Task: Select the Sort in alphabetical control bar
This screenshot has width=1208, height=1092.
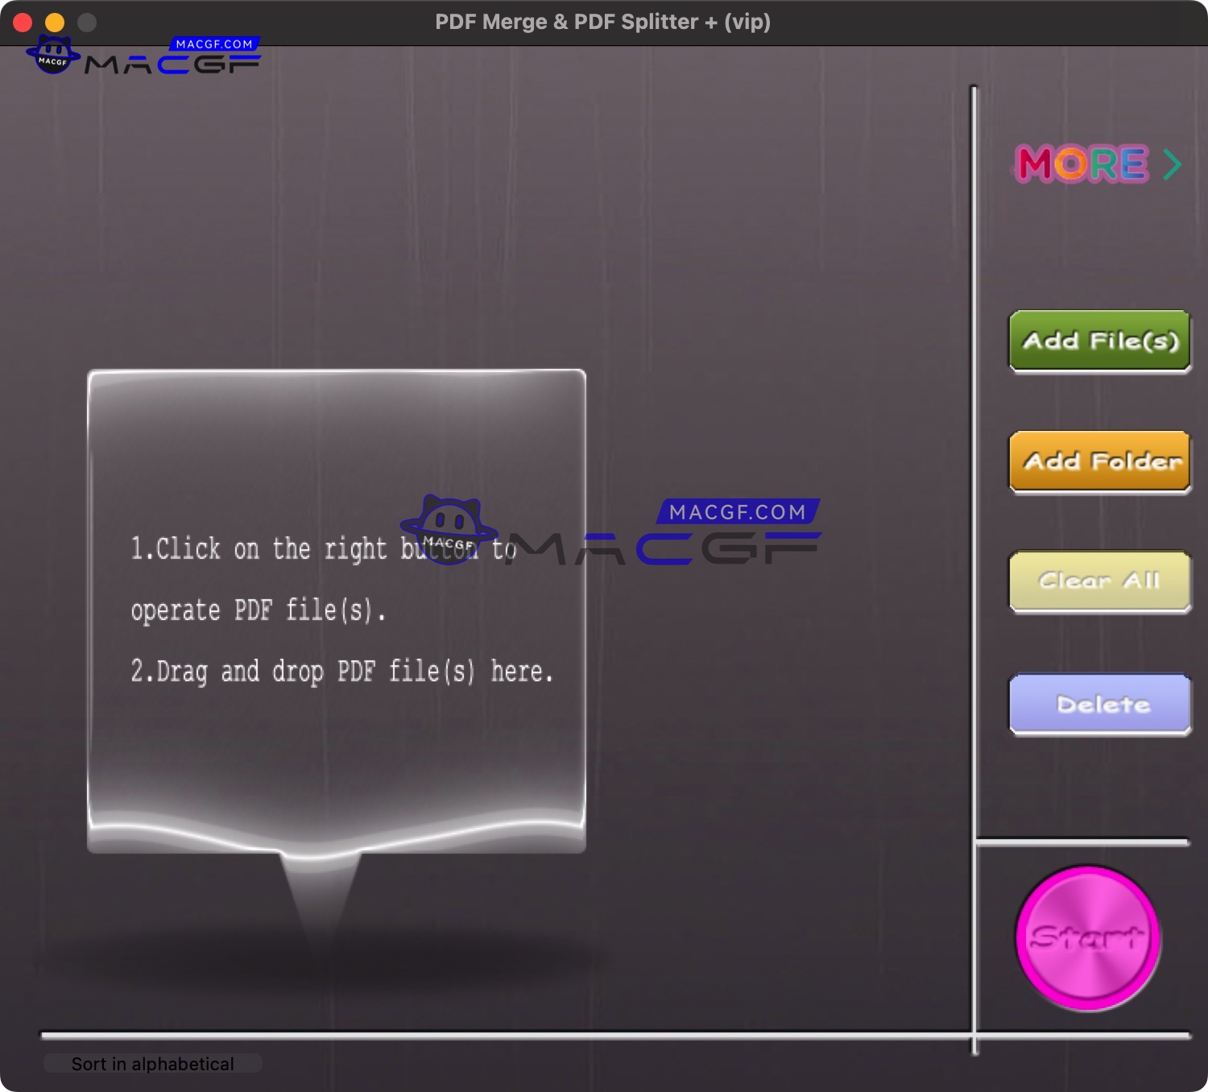Action: pyautogui.click(x=153, y=1063)
